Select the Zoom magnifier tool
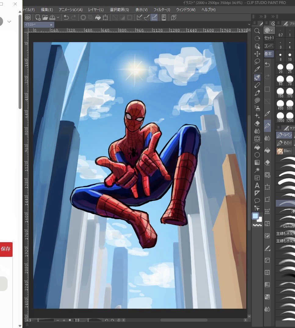295x328 pixels. point(257,31)
